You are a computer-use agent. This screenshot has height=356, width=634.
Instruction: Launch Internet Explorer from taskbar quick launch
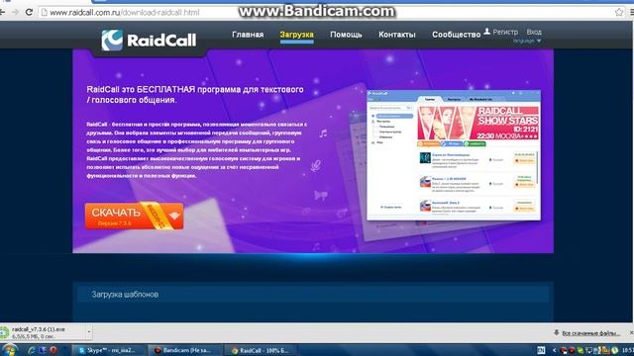pyautogui.click(x=31, y=350)
